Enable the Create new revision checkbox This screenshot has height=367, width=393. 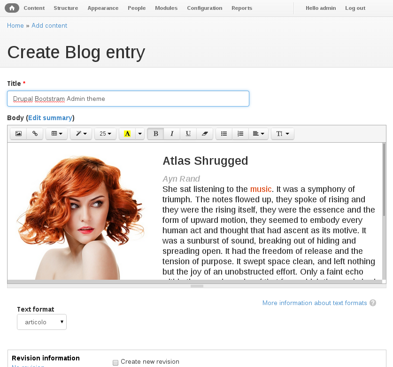(116, 362)
